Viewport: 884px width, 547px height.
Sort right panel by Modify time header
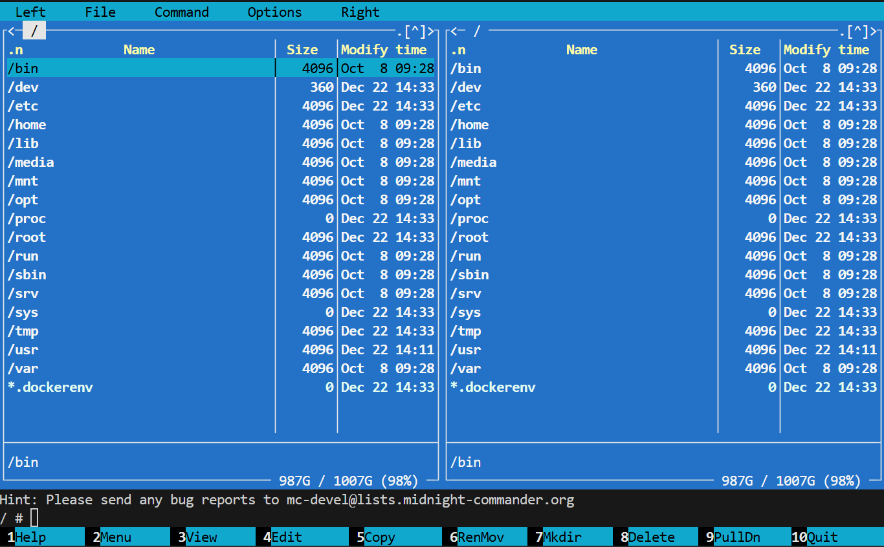coord(831,50)
